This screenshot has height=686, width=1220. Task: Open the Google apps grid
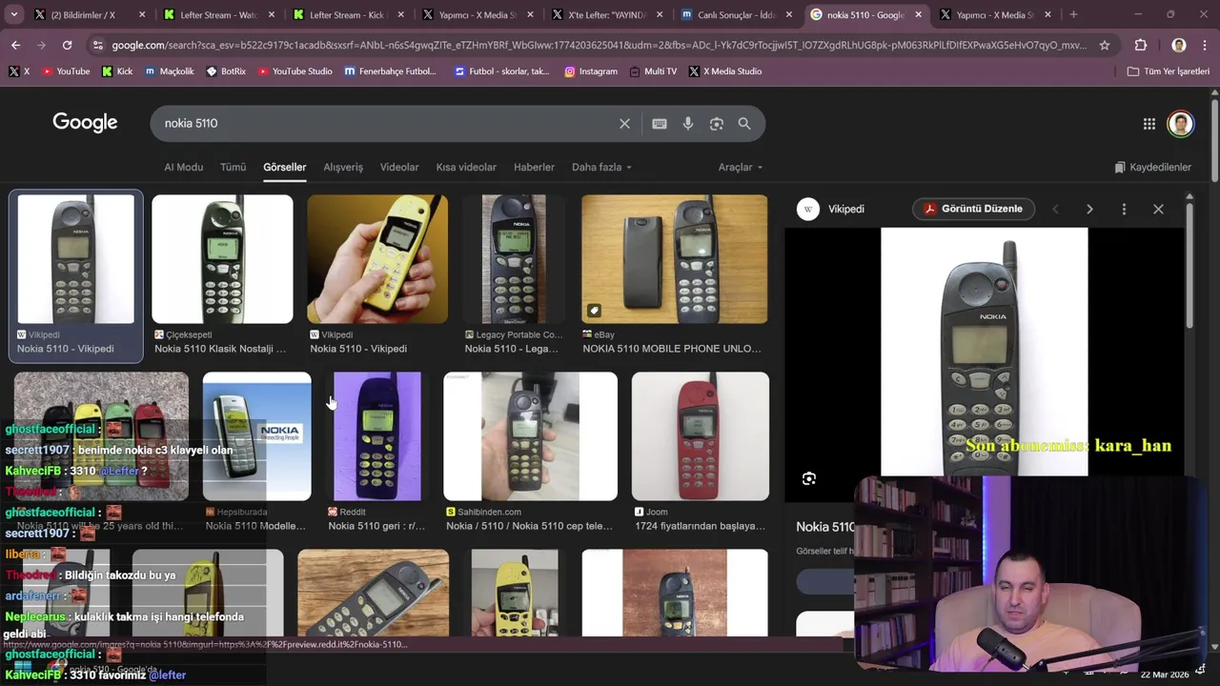pos(1149,124)
